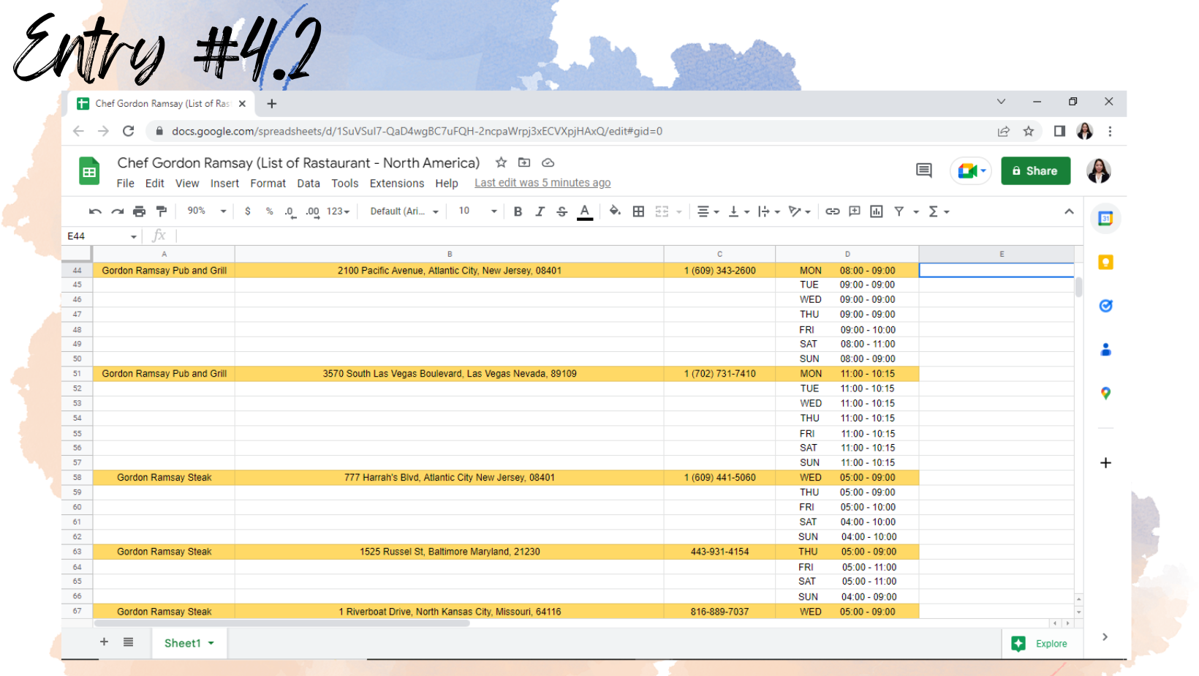Open the Extensions menu
Screen dimensions: 1199x676
click(x=397, y=184)
